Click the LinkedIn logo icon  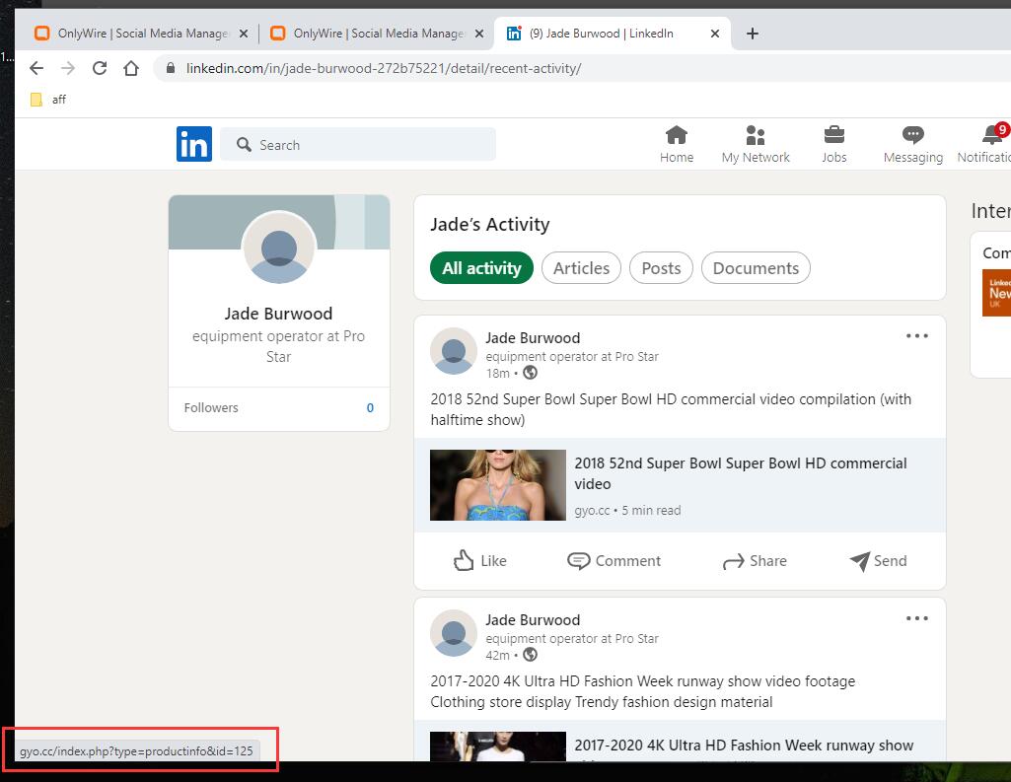(x=194, y=144)
